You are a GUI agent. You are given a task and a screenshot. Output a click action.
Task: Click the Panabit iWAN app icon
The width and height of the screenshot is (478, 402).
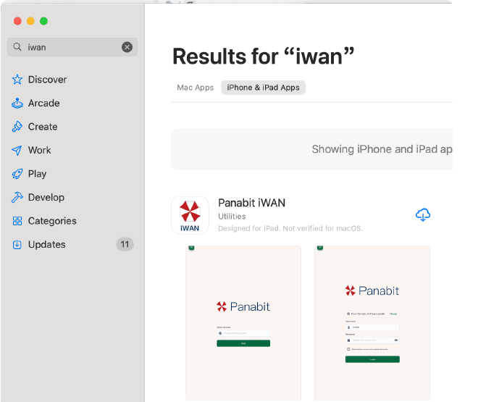point(190,215)
